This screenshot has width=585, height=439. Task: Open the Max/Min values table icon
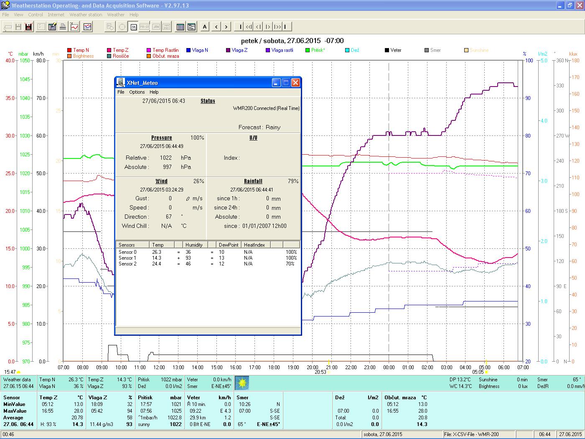191,27
